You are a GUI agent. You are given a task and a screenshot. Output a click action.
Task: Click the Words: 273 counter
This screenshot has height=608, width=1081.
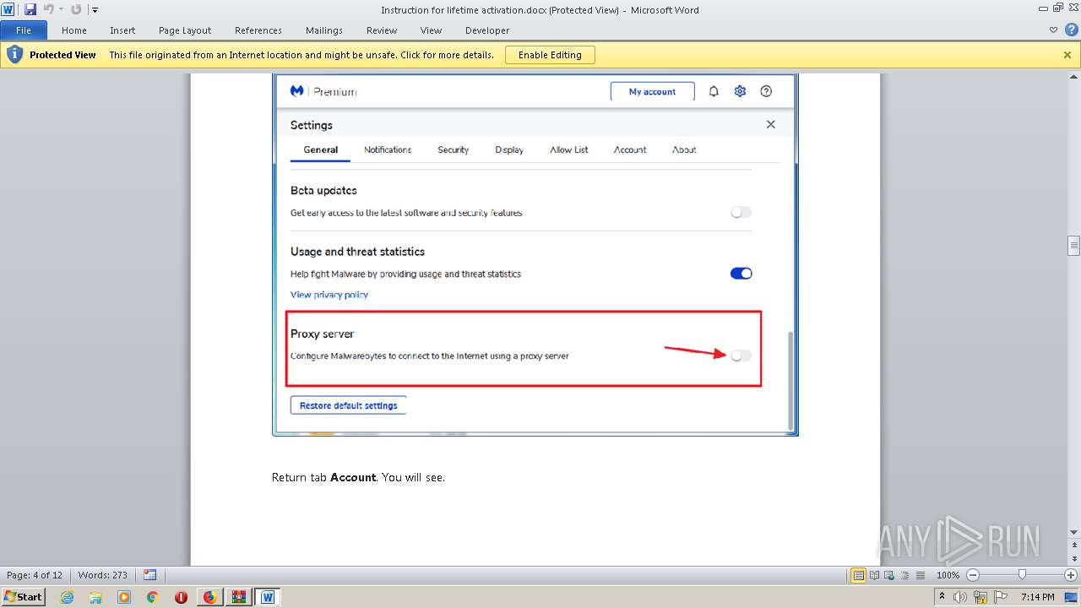coord(102,575)
